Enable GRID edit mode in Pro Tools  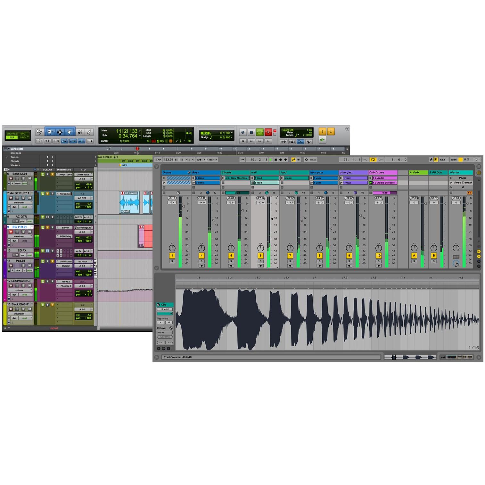23,137
